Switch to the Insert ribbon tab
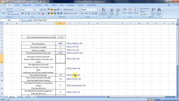The height and width of the screenshot is (101, 179). (x=17, y=5)
